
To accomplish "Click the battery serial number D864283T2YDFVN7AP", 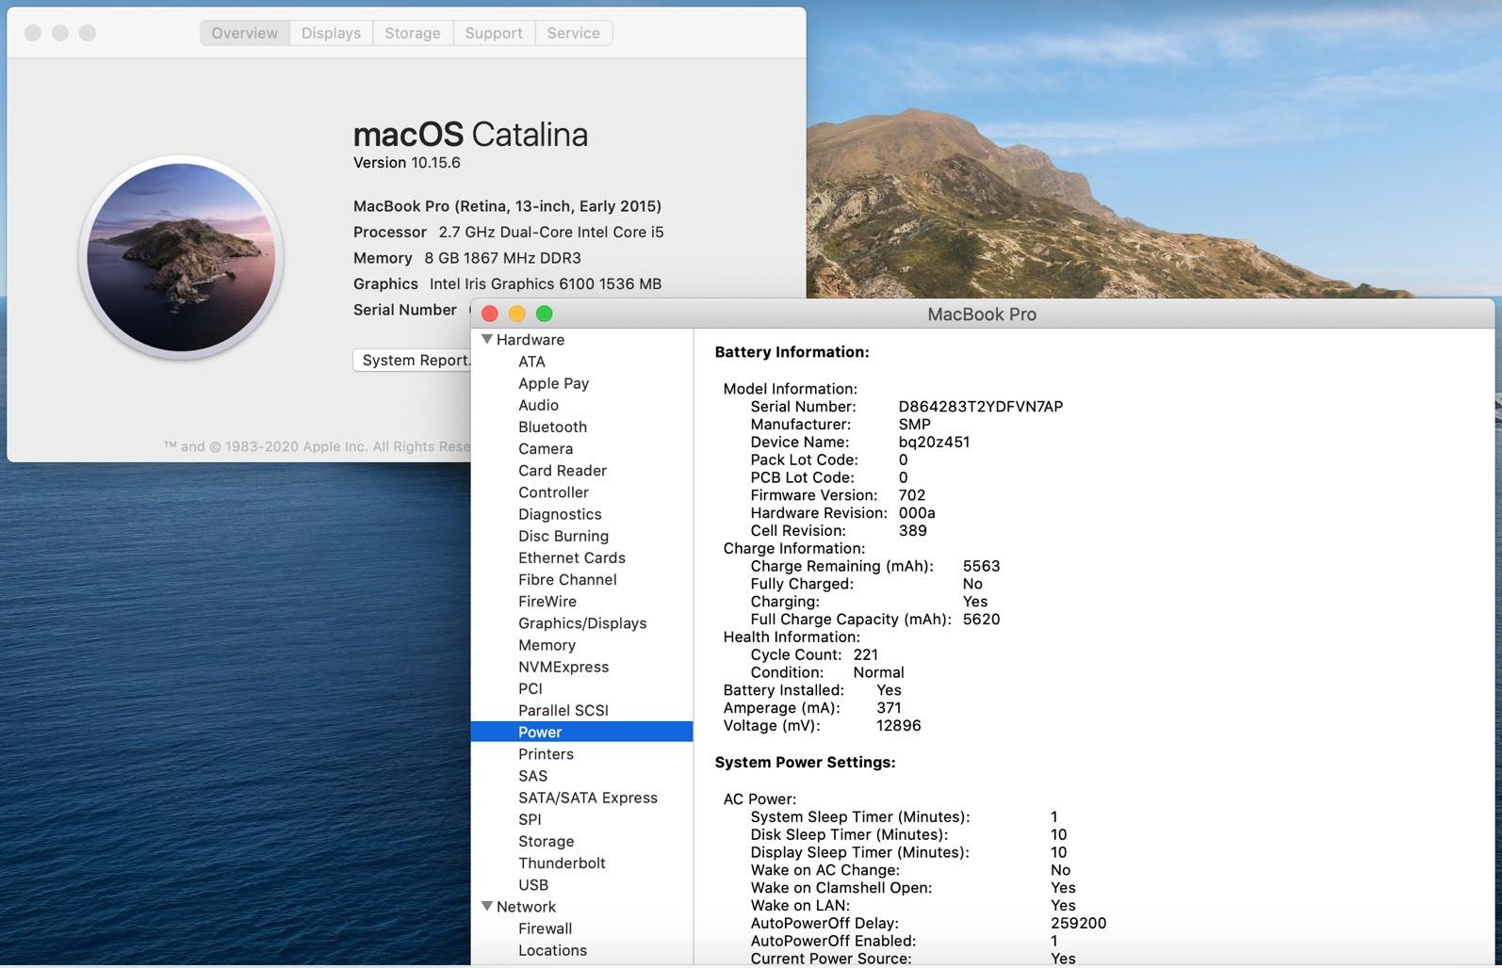I will (980, 407).
